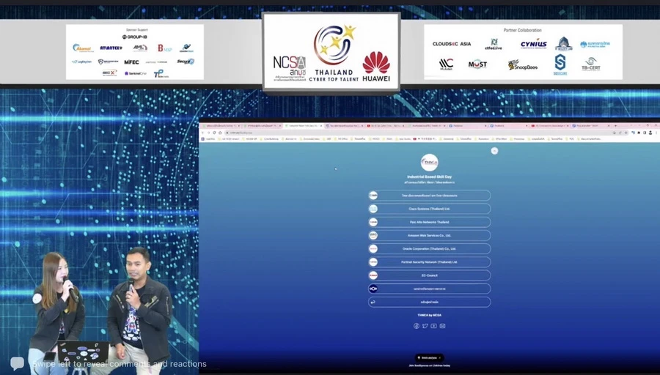
Task: Open Oracle Corporation (Thailand) link
Action: click(429, 248)
